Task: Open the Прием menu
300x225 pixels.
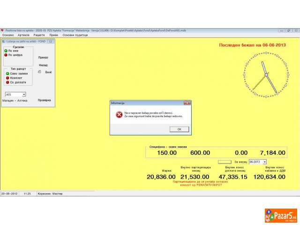Action: tap(54, 35)
